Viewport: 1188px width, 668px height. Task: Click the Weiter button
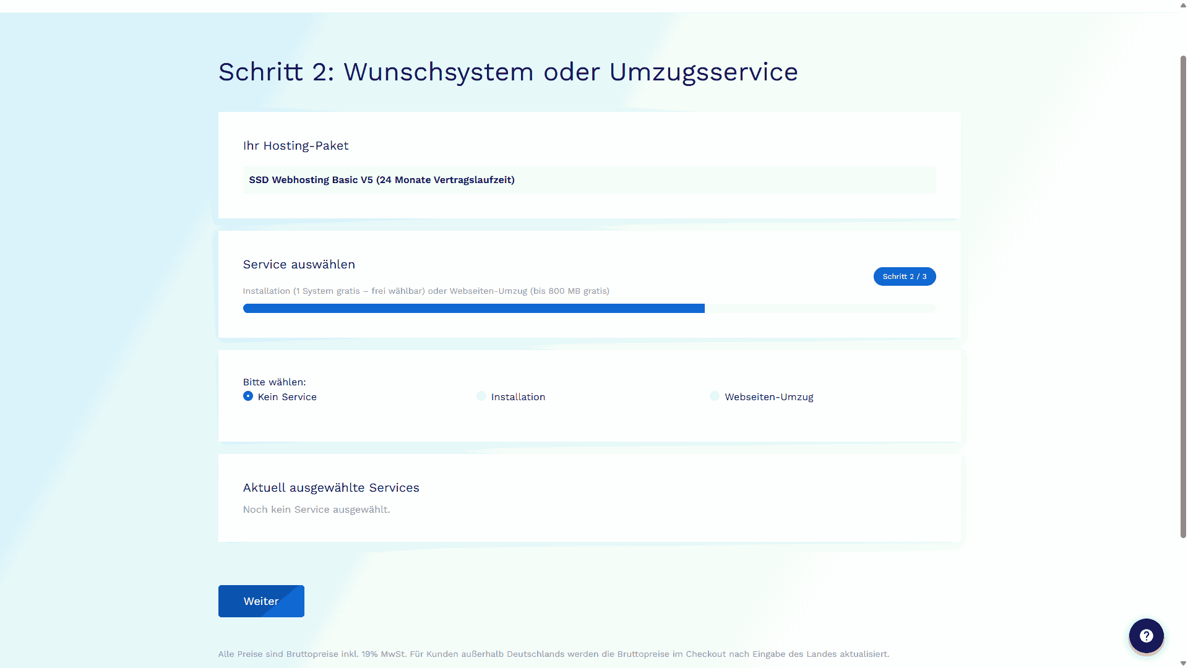(x=261, y=601)
